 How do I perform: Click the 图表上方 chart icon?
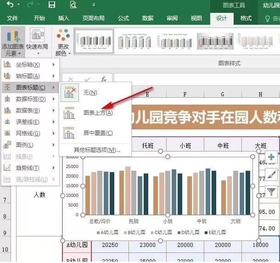tap(69, 113)
